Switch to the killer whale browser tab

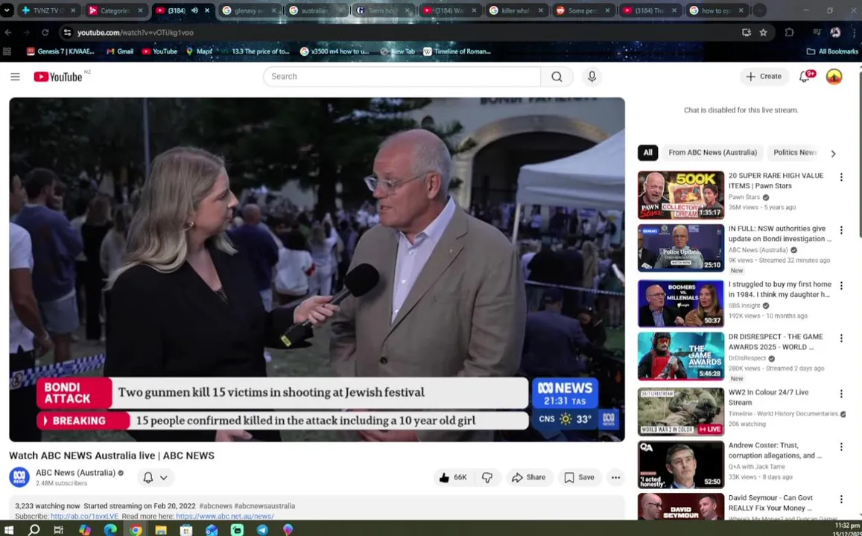[517, 10]
